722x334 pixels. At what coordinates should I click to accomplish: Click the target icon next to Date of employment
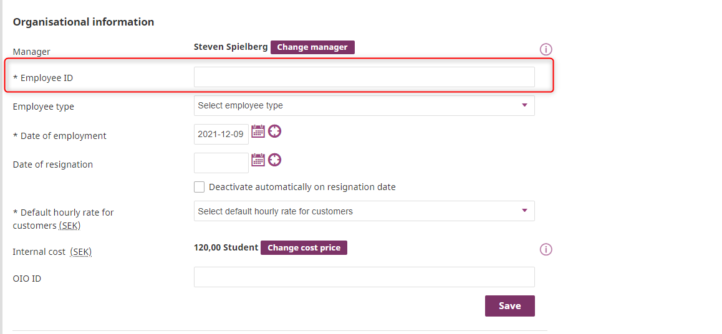274,131
